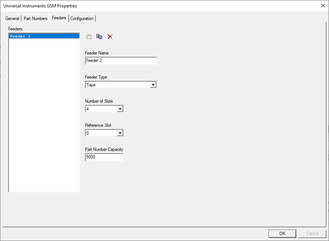
Task: Delete Feeder 2 using the red X icon
Action: [x=110, y=36]
